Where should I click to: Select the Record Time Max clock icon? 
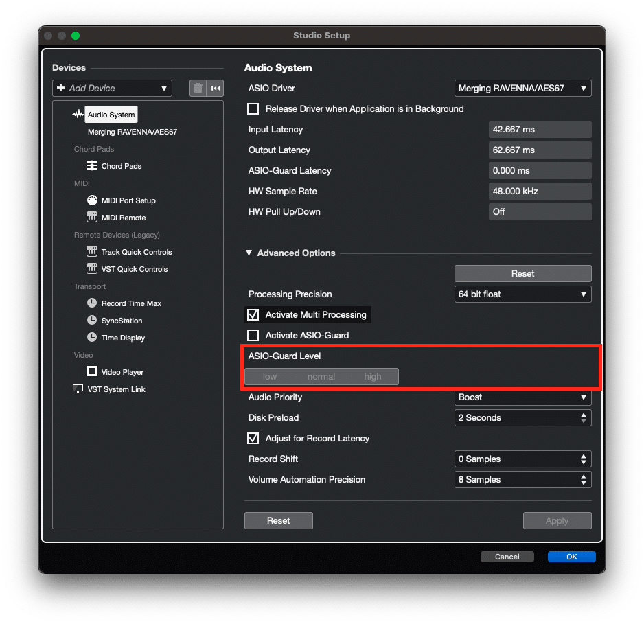tap(92, 303)
